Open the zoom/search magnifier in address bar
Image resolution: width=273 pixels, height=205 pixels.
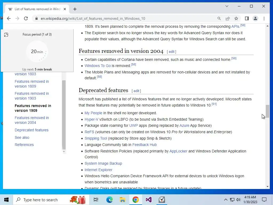click(x=219, y=18)
